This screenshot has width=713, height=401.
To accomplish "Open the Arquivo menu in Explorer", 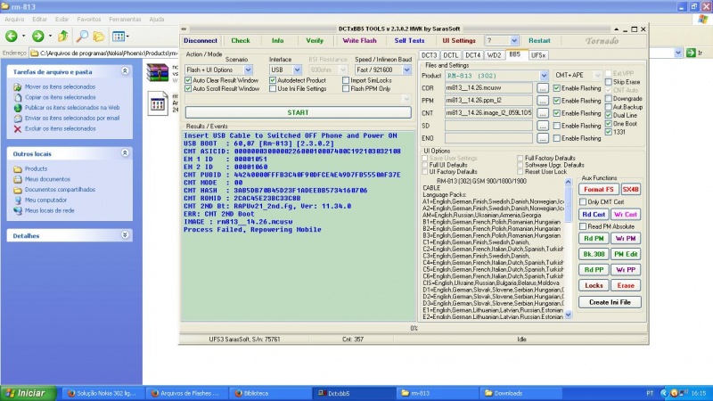I will pos(14,20).
